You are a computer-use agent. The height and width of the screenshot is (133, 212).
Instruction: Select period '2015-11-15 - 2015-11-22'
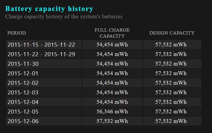pyautogui.click(x=44, y=45)
